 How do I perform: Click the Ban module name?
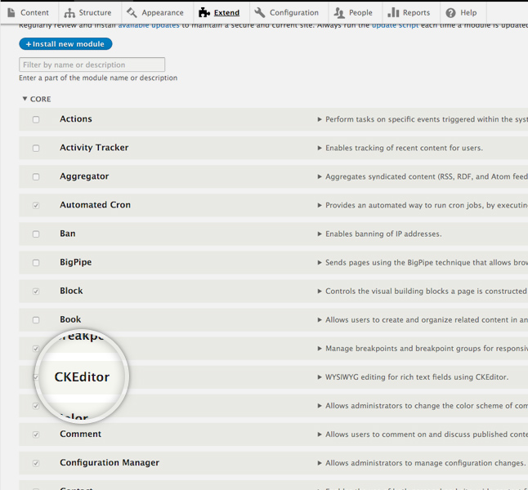click(68, 234)
